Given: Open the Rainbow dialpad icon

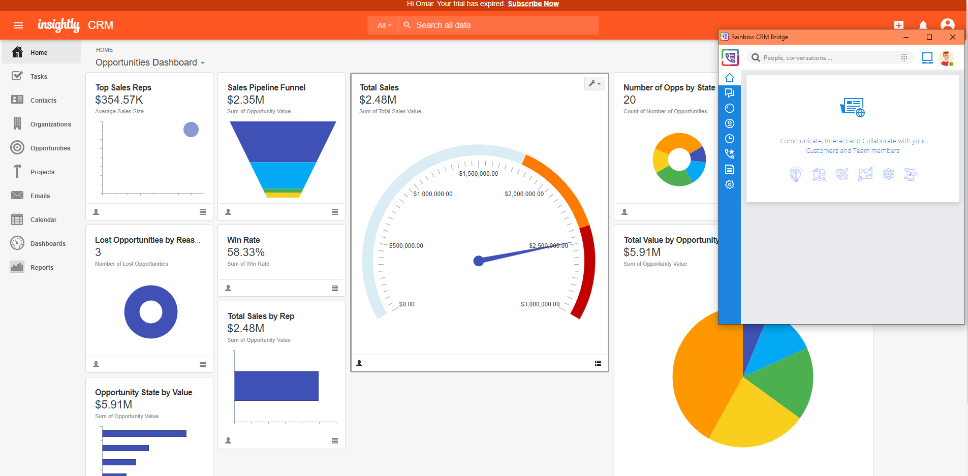Looking at the screenshot, I should [x=904, y=57].
